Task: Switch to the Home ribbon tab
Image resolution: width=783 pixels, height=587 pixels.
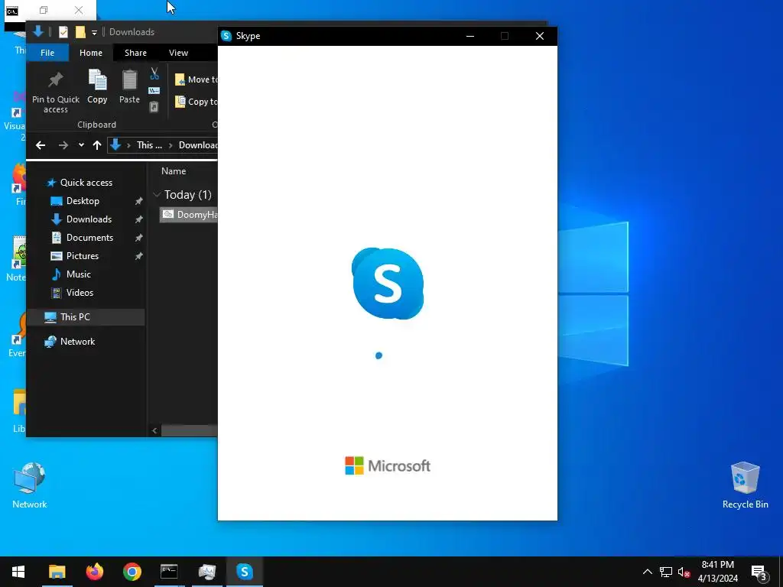Action: pos(91,53)
